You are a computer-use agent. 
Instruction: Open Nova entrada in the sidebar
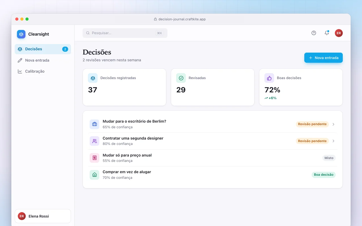[x=43, y=60]
